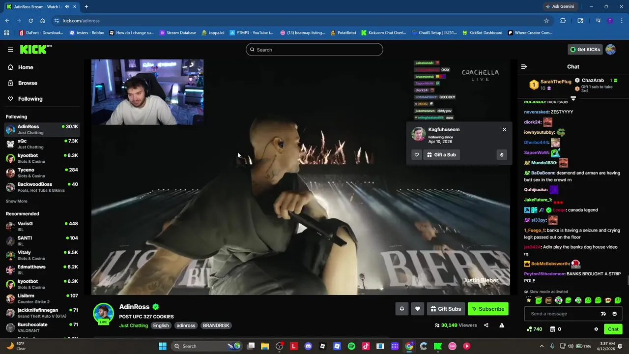Open Vitaly recommended channel
The height and width of the screenshot is (354, 629).
click(x=41, y=255)
